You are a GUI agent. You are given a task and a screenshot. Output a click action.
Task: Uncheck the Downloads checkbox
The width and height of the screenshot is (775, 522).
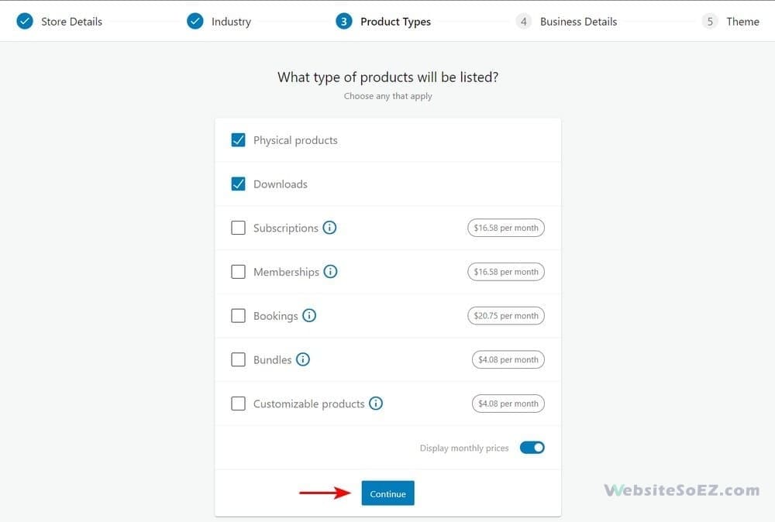[238, 184]
